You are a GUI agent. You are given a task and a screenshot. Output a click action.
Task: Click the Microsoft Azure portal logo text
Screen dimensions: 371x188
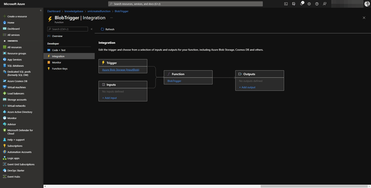point(14,4)
